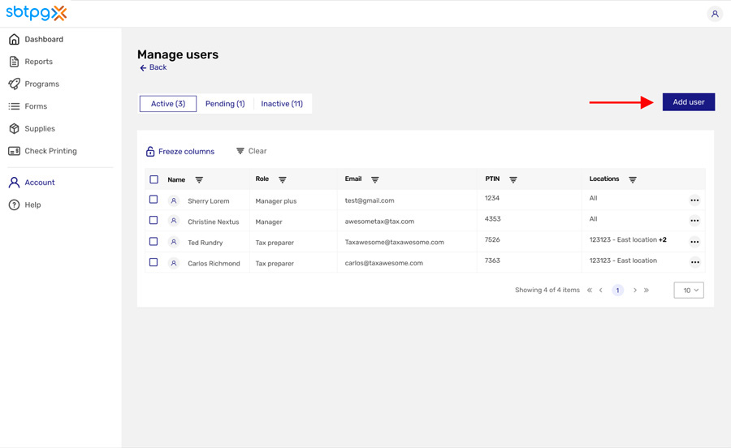Click the +2 locations indicator for Ted Rundry
731x448 pixels.
pos(663,240)
